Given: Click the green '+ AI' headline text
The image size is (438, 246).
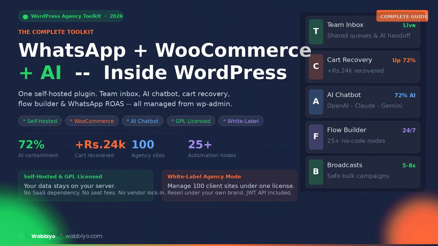Looking at the screenshot, I should click(x=40, y=73).
